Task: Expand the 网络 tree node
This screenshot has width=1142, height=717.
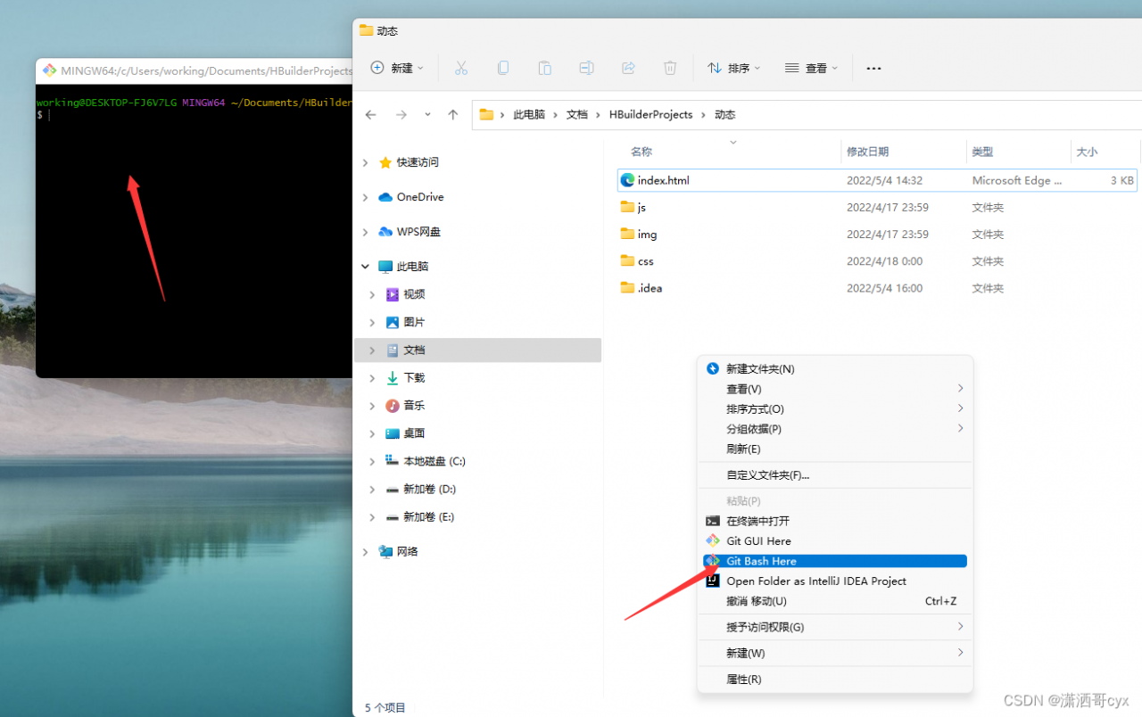Action: pyautogui.click(x=365, y=552)
